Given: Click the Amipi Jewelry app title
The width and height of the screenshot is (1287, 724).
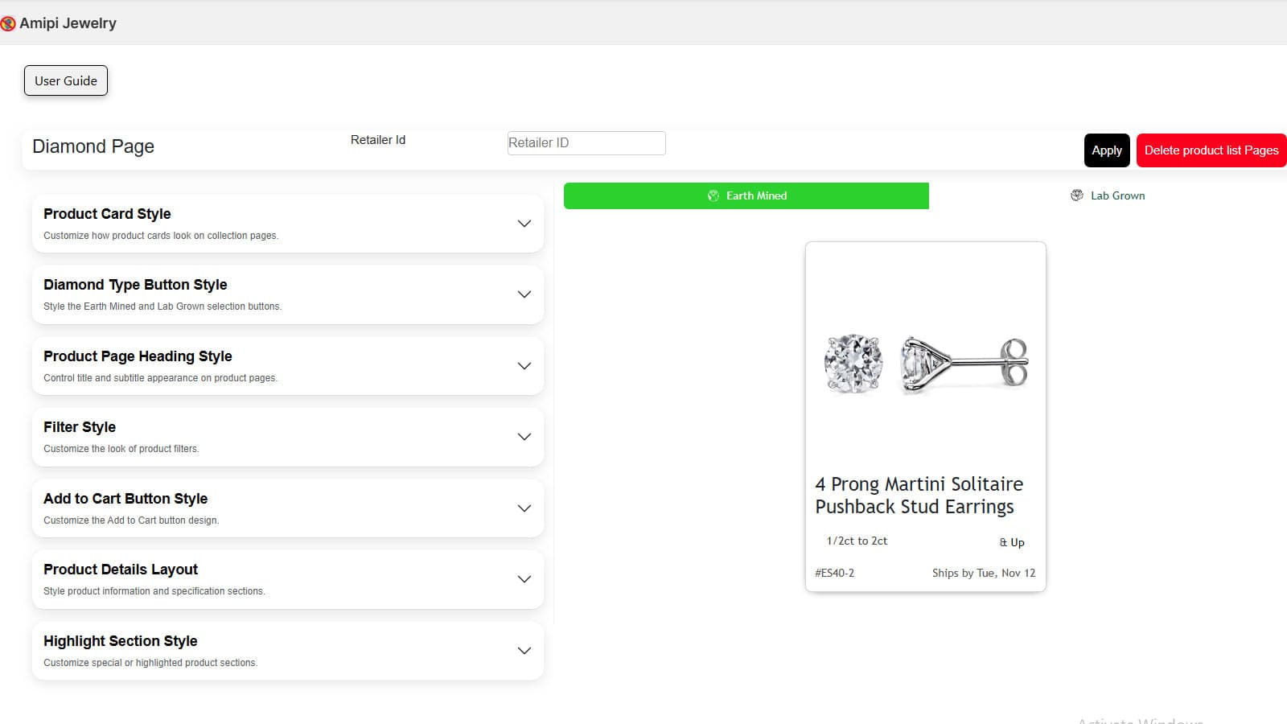Looking at the screenshot, I should click(x=68, y=23).
